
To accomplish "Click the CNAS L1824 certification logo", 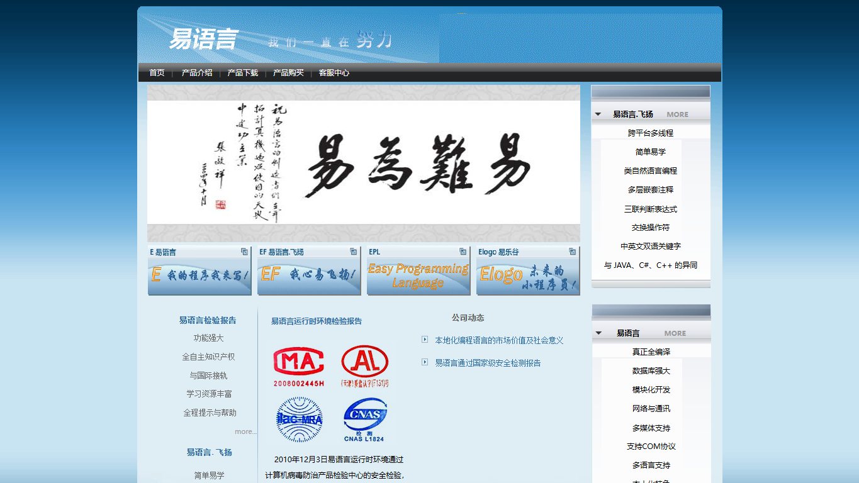I will tap(364, 420).
